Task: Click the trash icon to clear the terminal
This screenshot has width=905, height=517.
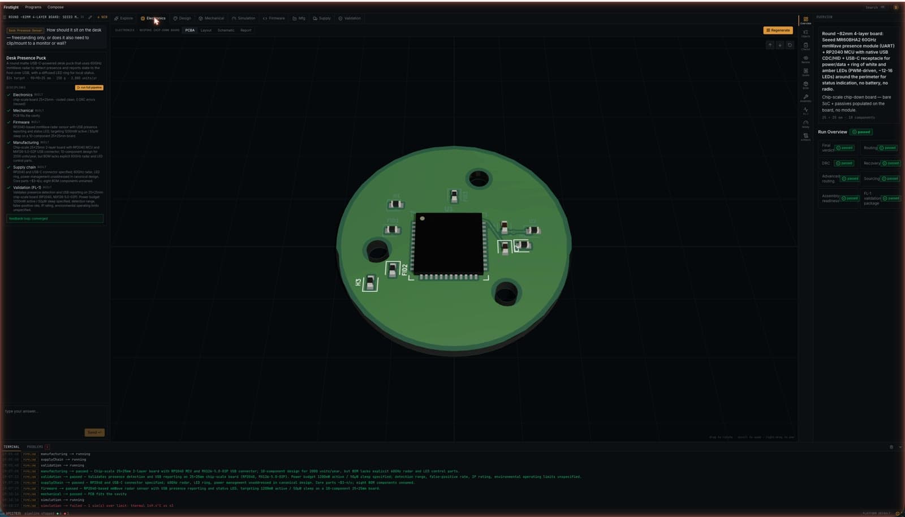Action: [x=891, y=447]
